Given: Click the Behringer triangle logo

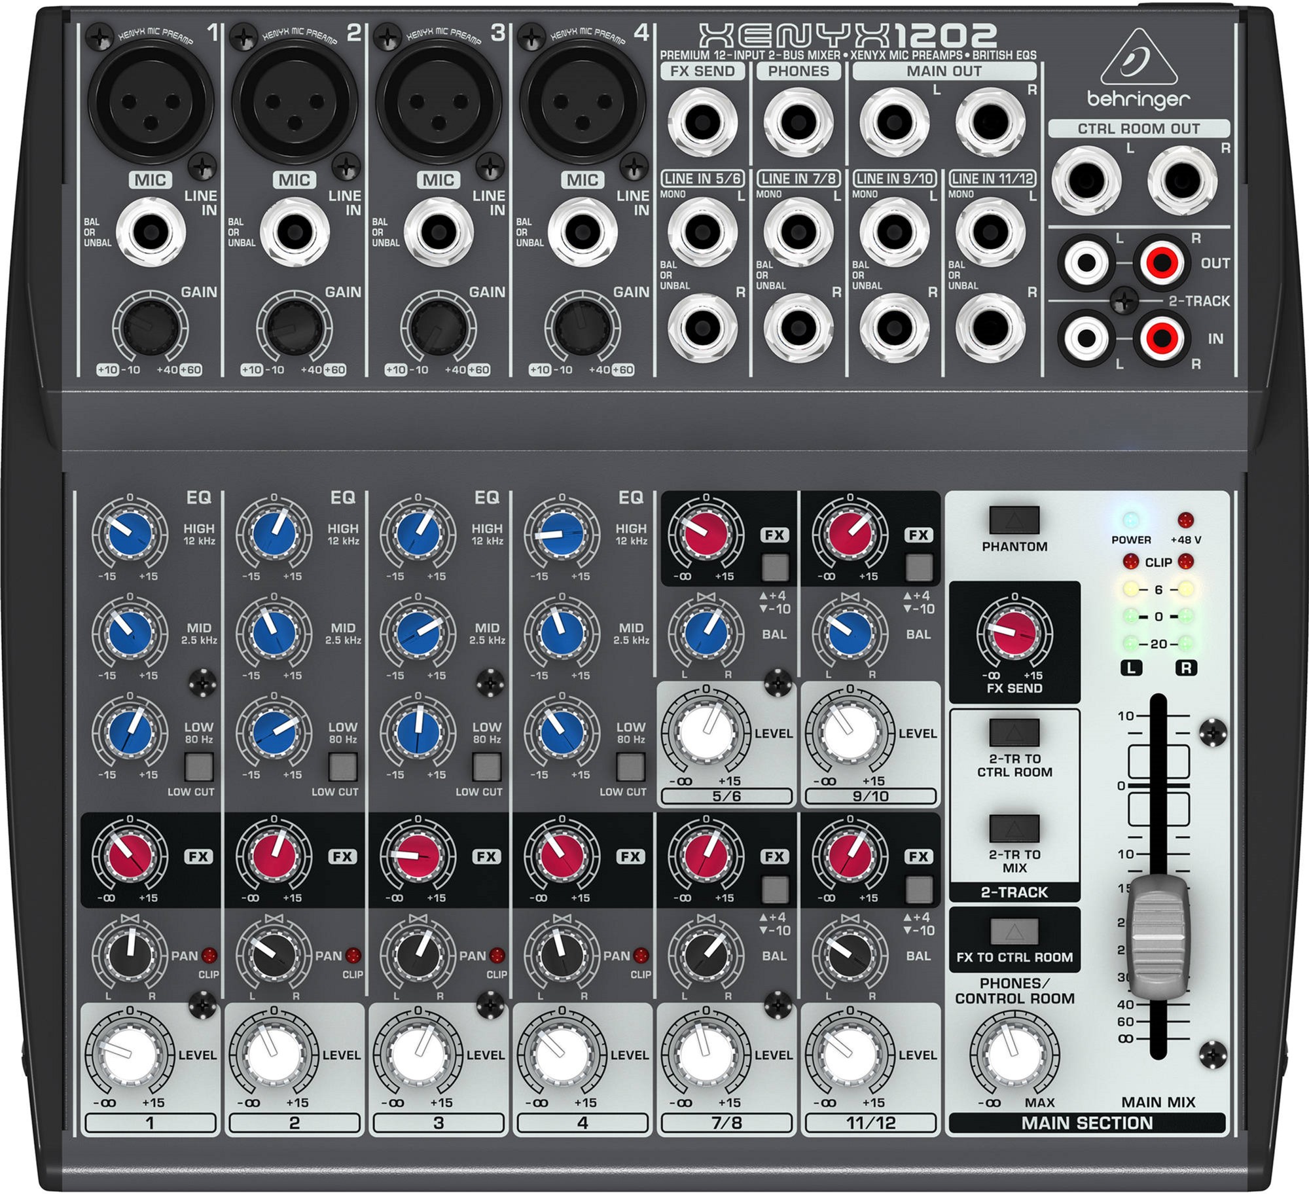Looking at the screenshot, I should [1139, 56].
